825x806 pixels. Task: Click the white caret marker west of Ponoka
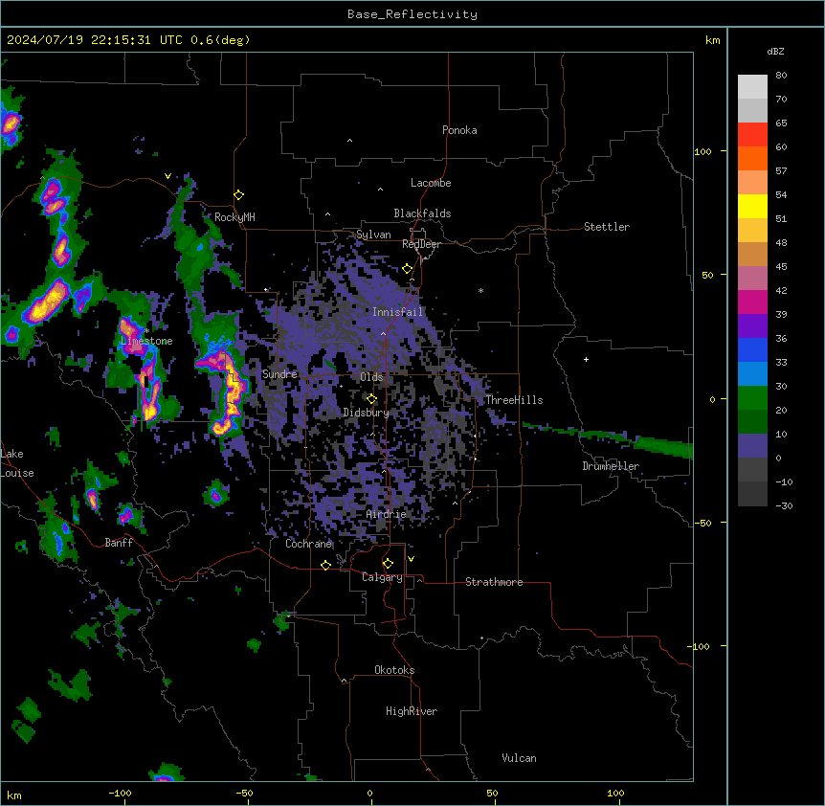pos(349,141)
